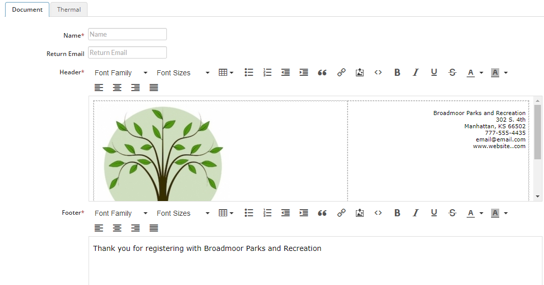Open Footer text color dropdown arrow
544x285 pixels.
click(x=481, y=213)
